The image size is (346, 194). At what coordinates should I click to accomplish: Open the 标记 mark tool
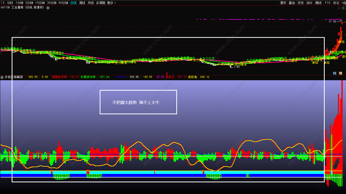pyautogui.click(x=336, y=3)
